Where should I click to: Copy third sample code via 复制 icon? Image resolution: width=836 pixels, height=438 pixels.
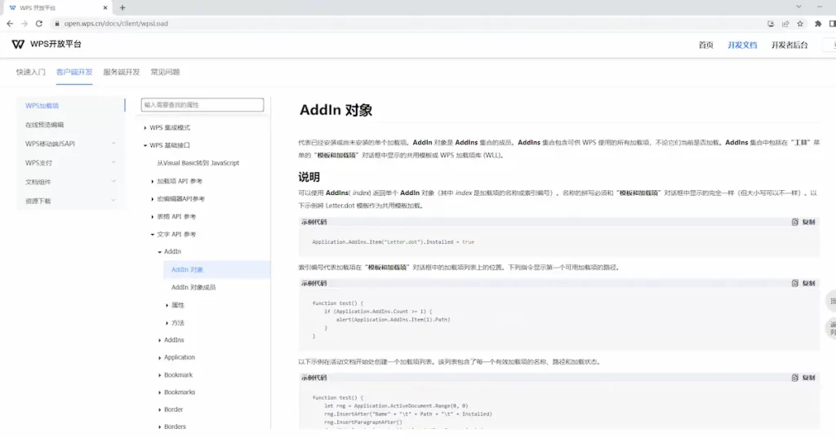[x=795, y=378]
